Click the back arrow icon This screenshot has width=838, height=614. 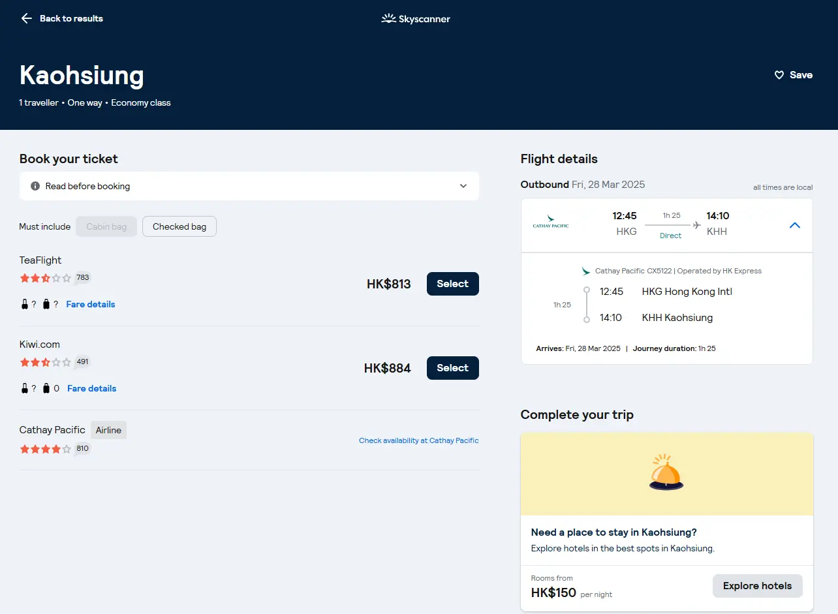coord(26,18)
